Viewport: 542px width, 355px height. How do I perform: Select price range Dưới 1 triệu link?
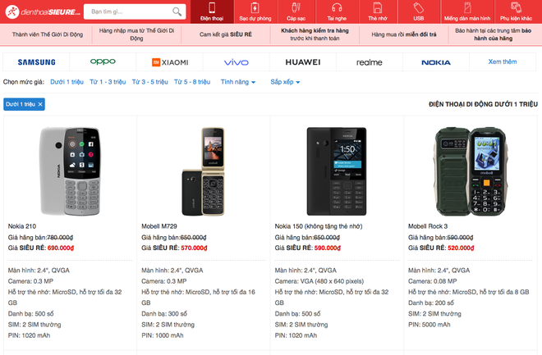[67, 82]
